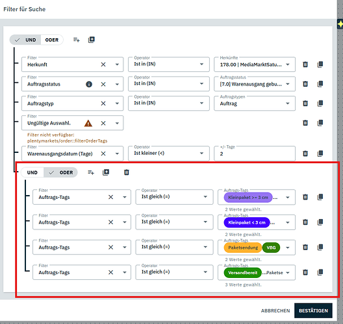Image resolution: width=343 pixels, height=324 pixels.
Task: Select ODER in the top group toggle
Action: [52, 40]
